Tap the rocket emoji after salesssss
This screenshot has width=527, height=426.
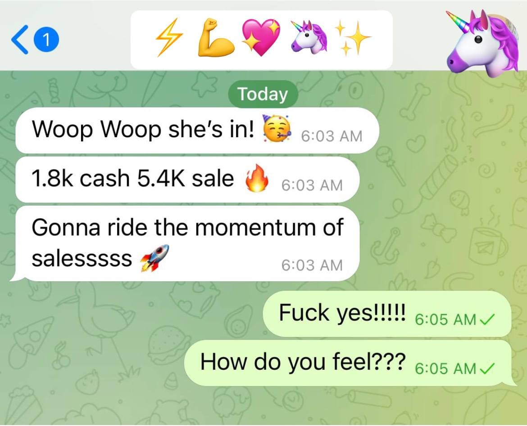pos(154,258)
